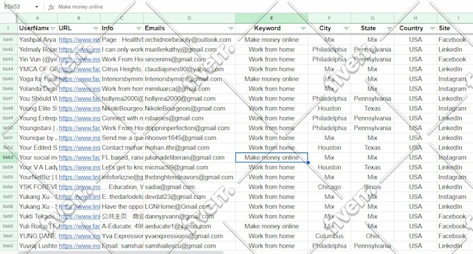Select cell with claudiajones90@yahoo.com
The width and height of the screenshot is (473, 254).
pyautogui.click(x=189, y=70)
